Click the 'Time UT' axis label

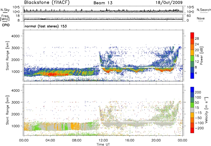(x=103, y=144)
